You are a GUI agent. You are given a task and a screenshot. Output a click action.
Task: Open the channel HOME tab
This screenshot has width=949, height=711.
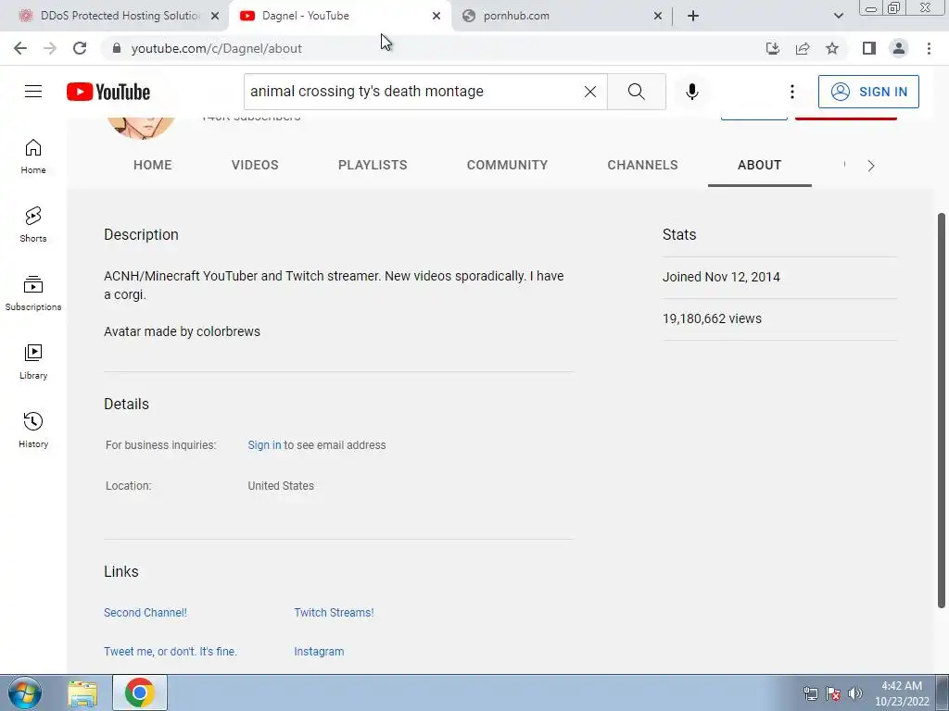[x=153, y=165]
